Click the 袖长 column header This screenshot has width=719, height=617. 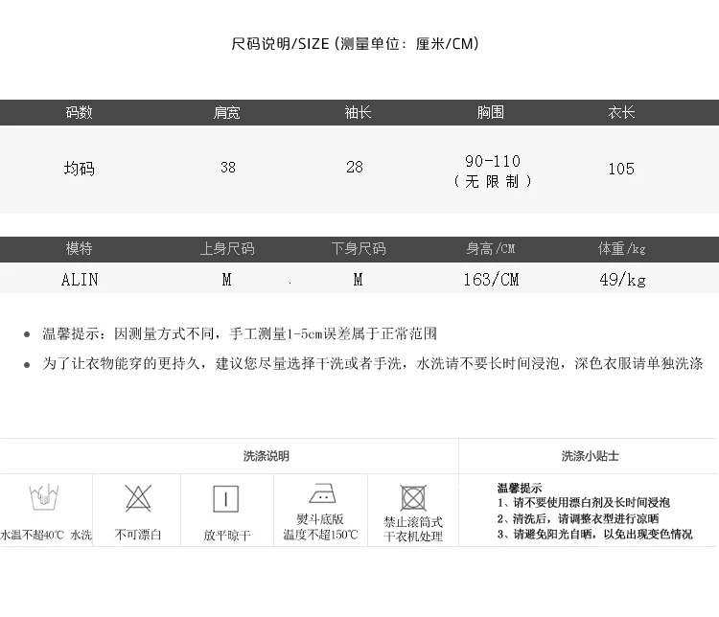point(358,112)
